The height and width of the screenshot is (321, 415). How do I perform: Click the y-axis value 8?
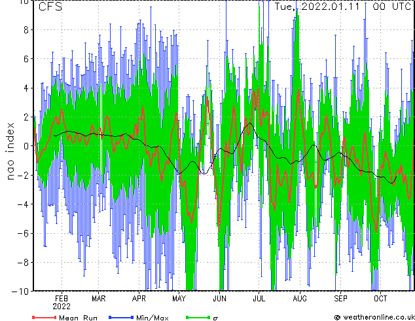coord(26,30)
